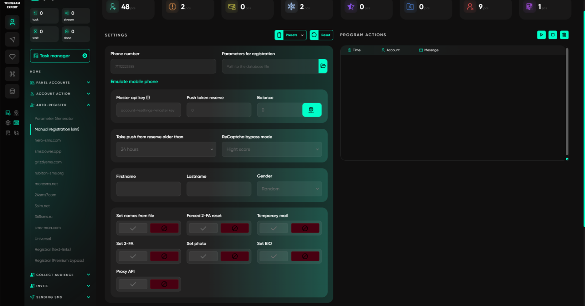The width and height of the screenshot is (585, 306).
Task: Enable Temporary mail option
Action: tap(274, 228)
